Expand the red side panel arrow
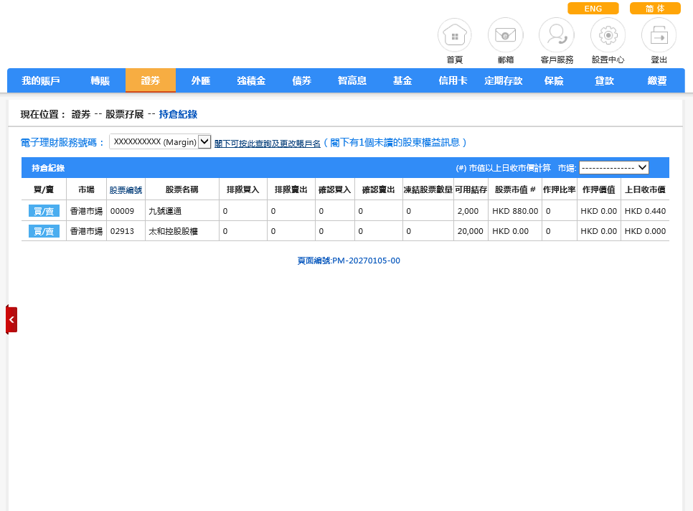The height and width of the screenshot is (511, 693). tap(11, 319)
